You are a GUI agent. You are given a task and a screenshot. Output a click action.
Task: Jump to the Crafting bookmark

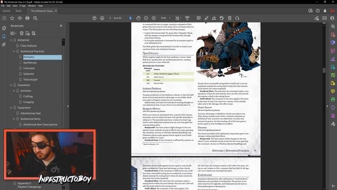28,96
